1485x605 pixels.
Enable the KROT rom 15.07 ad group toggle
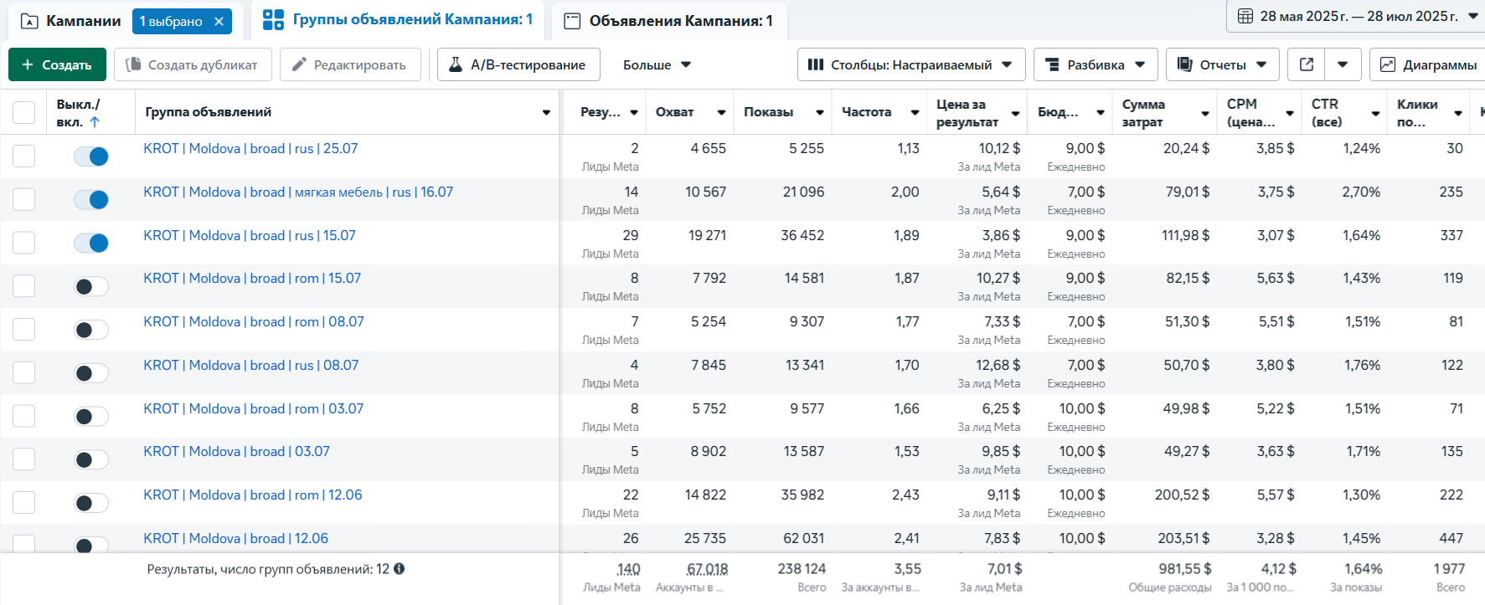pyautogui.click(x=91, y=287)
